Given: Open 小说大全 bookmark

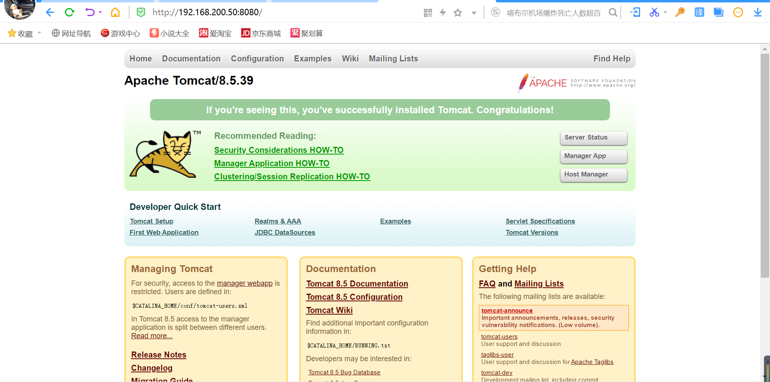Looking at the screenshot, I should pos(169,33).
